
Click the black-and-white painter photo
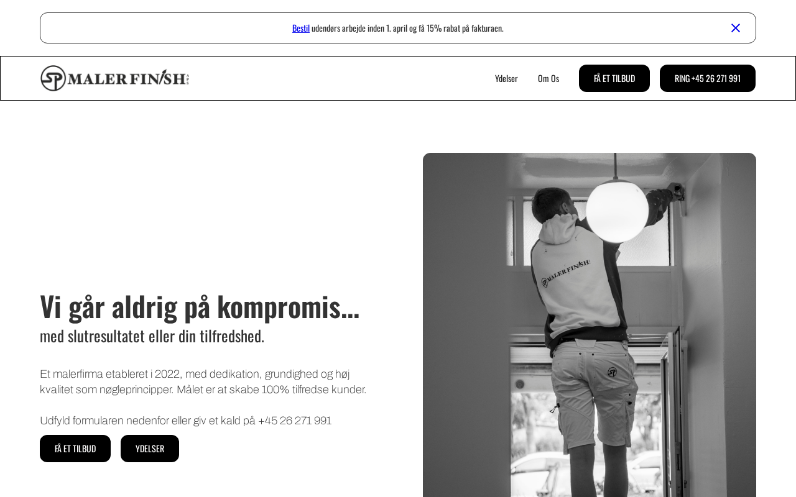coord(590,325)
